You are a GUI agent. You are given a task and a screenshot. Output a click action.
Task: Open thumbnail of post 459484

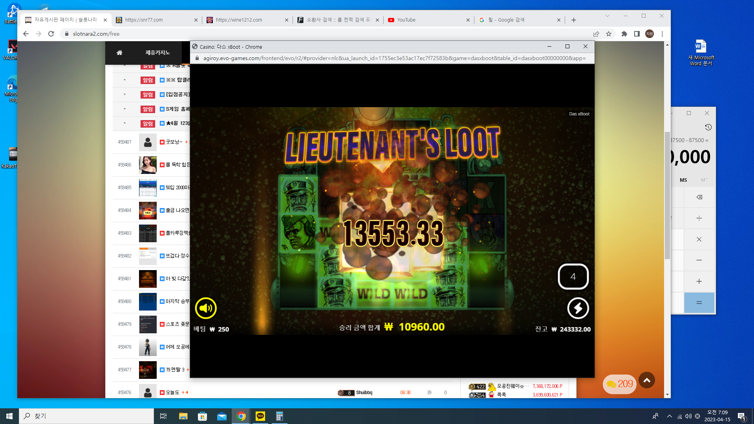click(x=148, y=210)
